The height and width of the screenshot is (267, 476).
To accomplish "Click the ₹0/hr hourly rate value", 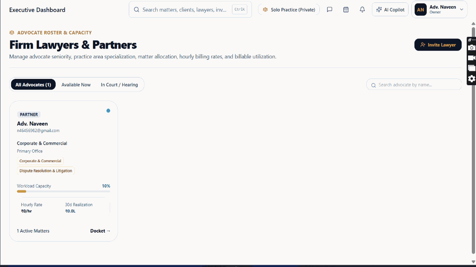I will pos(26,211).
